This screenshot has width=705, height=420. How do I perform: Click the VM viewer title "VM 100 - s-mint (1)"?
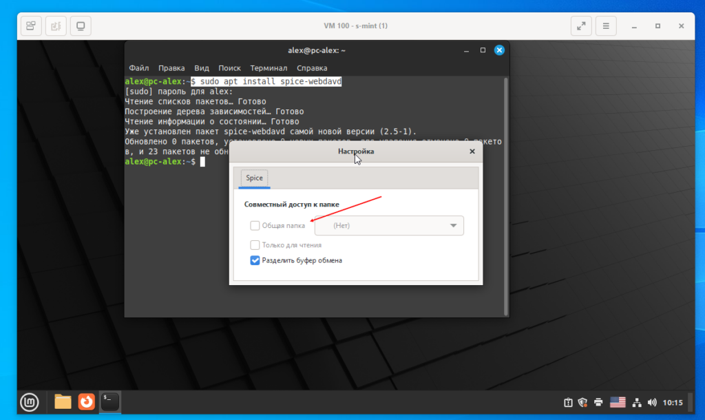[356, 25]
